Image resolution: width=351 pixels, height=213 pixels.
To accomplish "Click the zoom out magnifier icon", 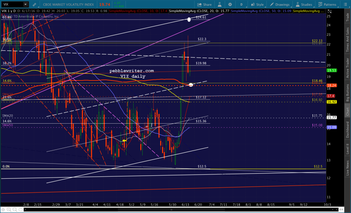I will (14, 210).
